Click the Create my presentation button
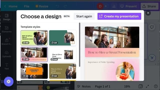Screen dimensions: 160x90 (x=119, y=16)
